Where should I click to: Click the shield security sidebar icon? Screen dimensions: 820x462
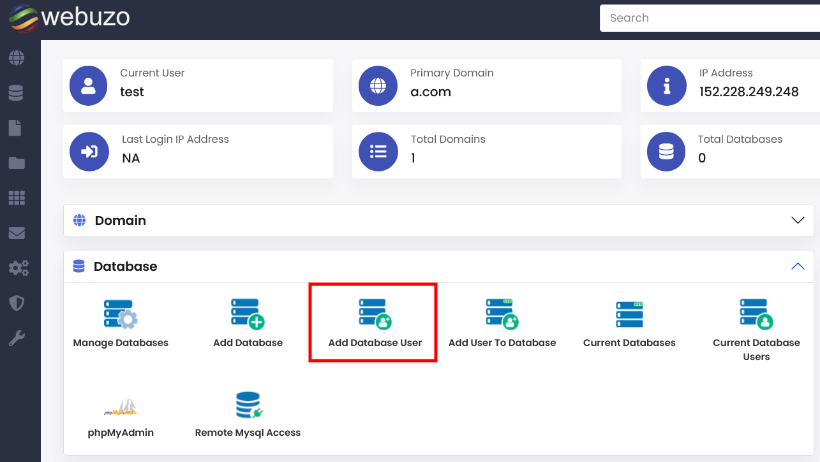pos(17,303)
